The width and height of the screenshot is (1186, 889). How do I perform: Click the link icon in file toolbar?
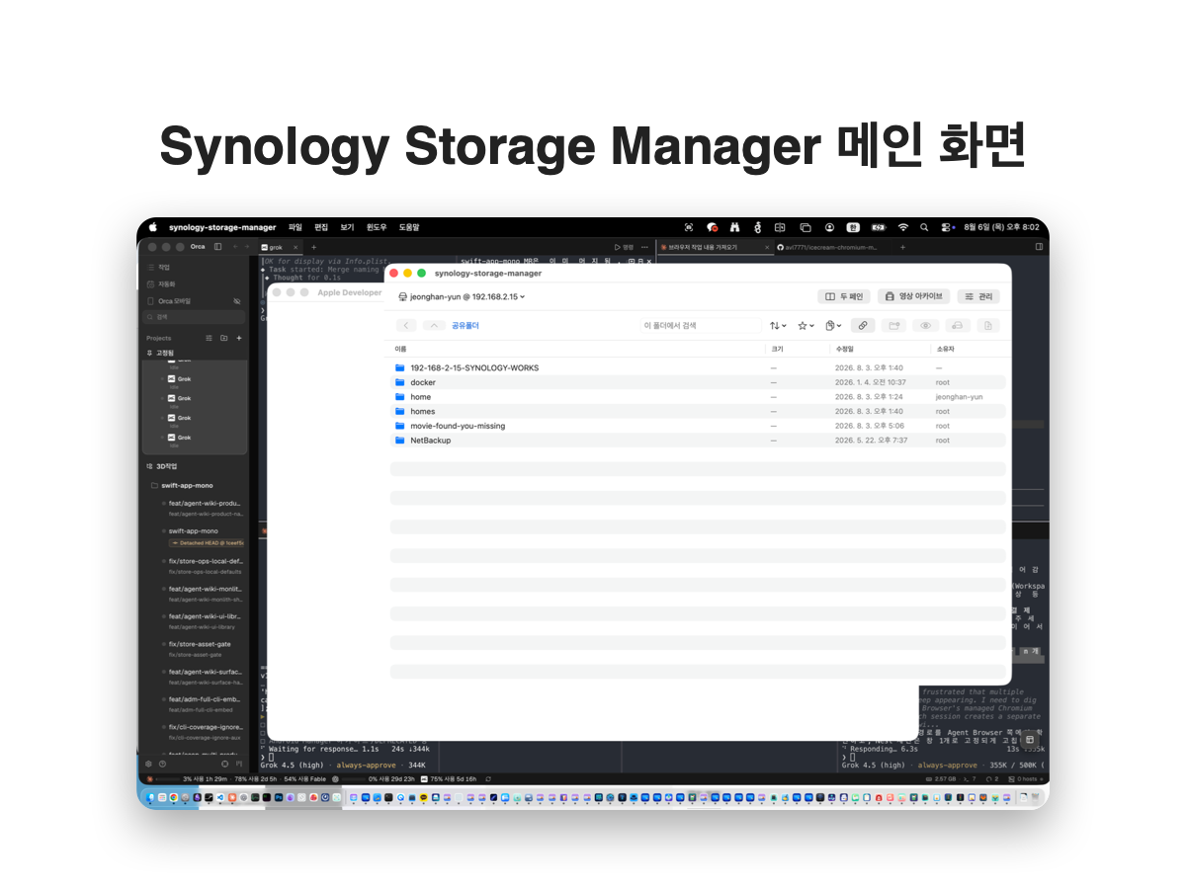[x=864, y=325]
